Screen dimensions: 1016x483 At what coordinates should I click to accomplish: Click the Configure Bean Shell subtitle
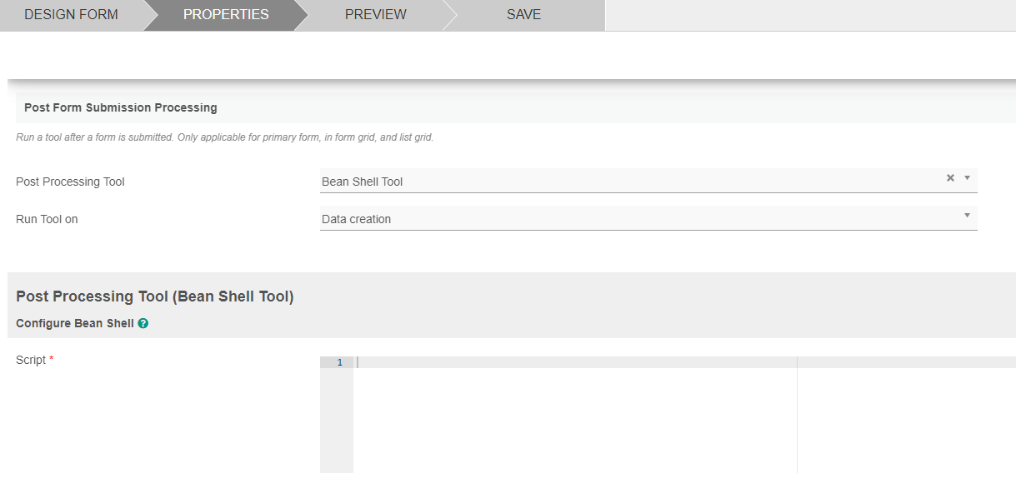point(75,323)
